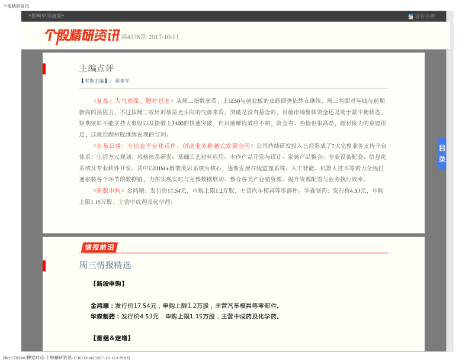This screenshot has width=469, height=362.
Task: Open the blue 目录 side tab
Action: click(x=441, y=154)
